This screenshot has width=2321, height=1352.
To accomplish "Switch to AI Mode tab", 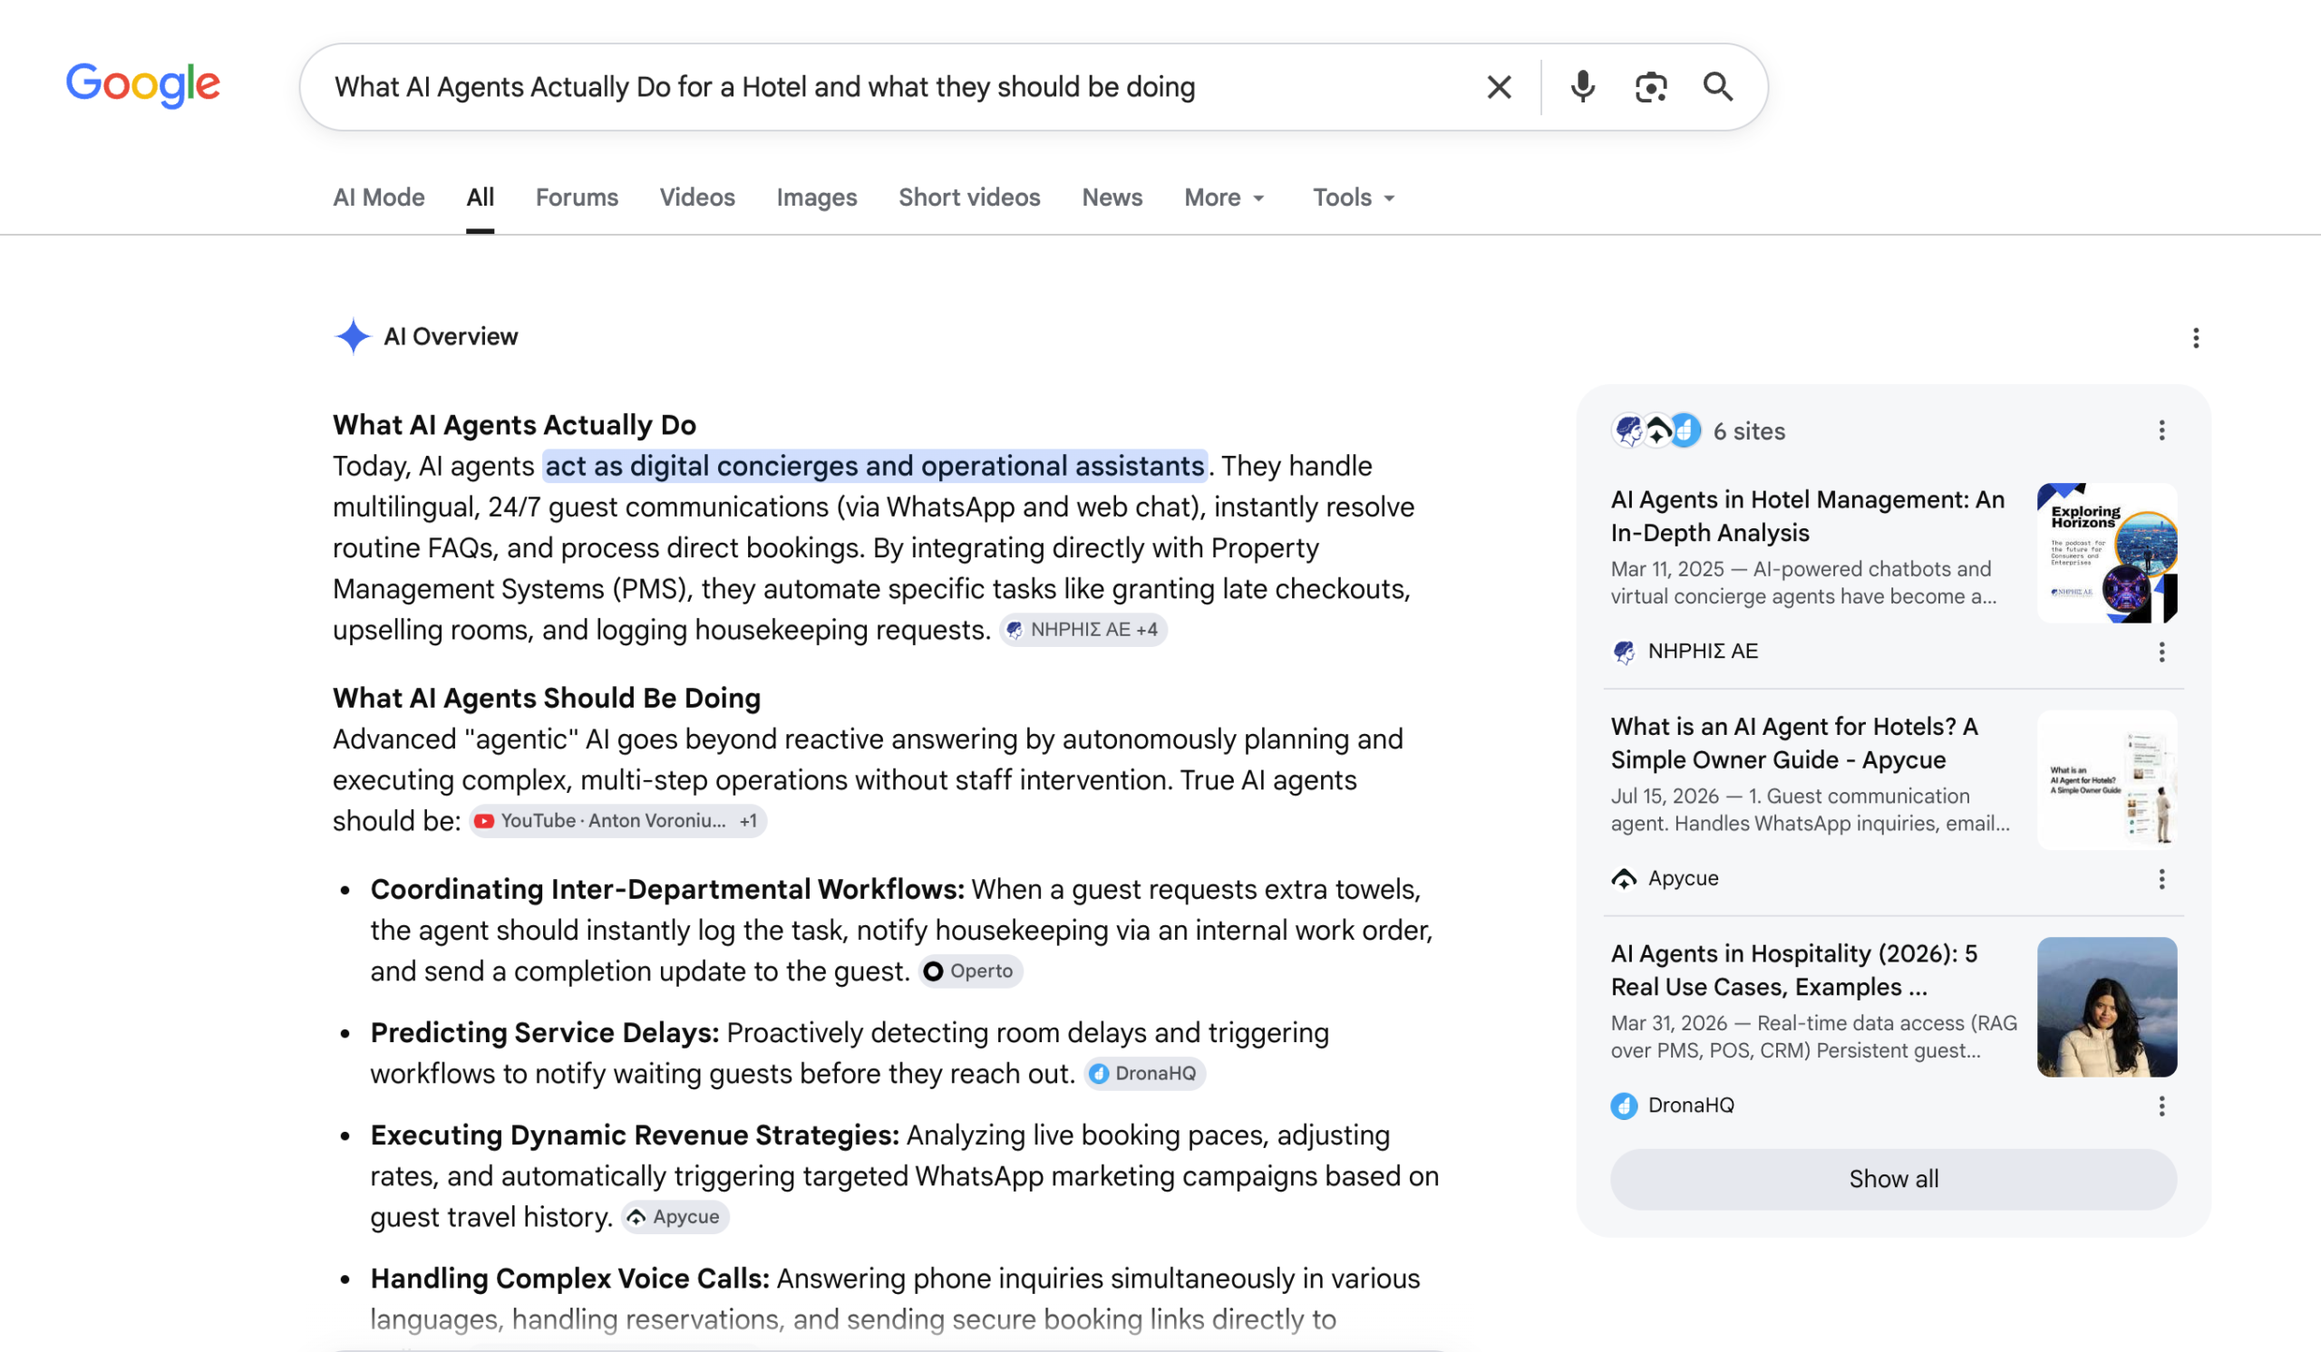I will coord(379,198).
